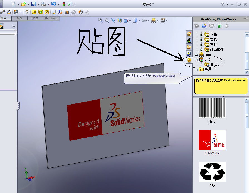
Task: Click the vent tool icon
Action: [x=47, y=12]
